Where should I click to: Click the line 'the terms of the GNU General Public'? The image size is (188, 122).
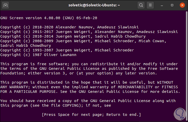click(x=89, y=69)
